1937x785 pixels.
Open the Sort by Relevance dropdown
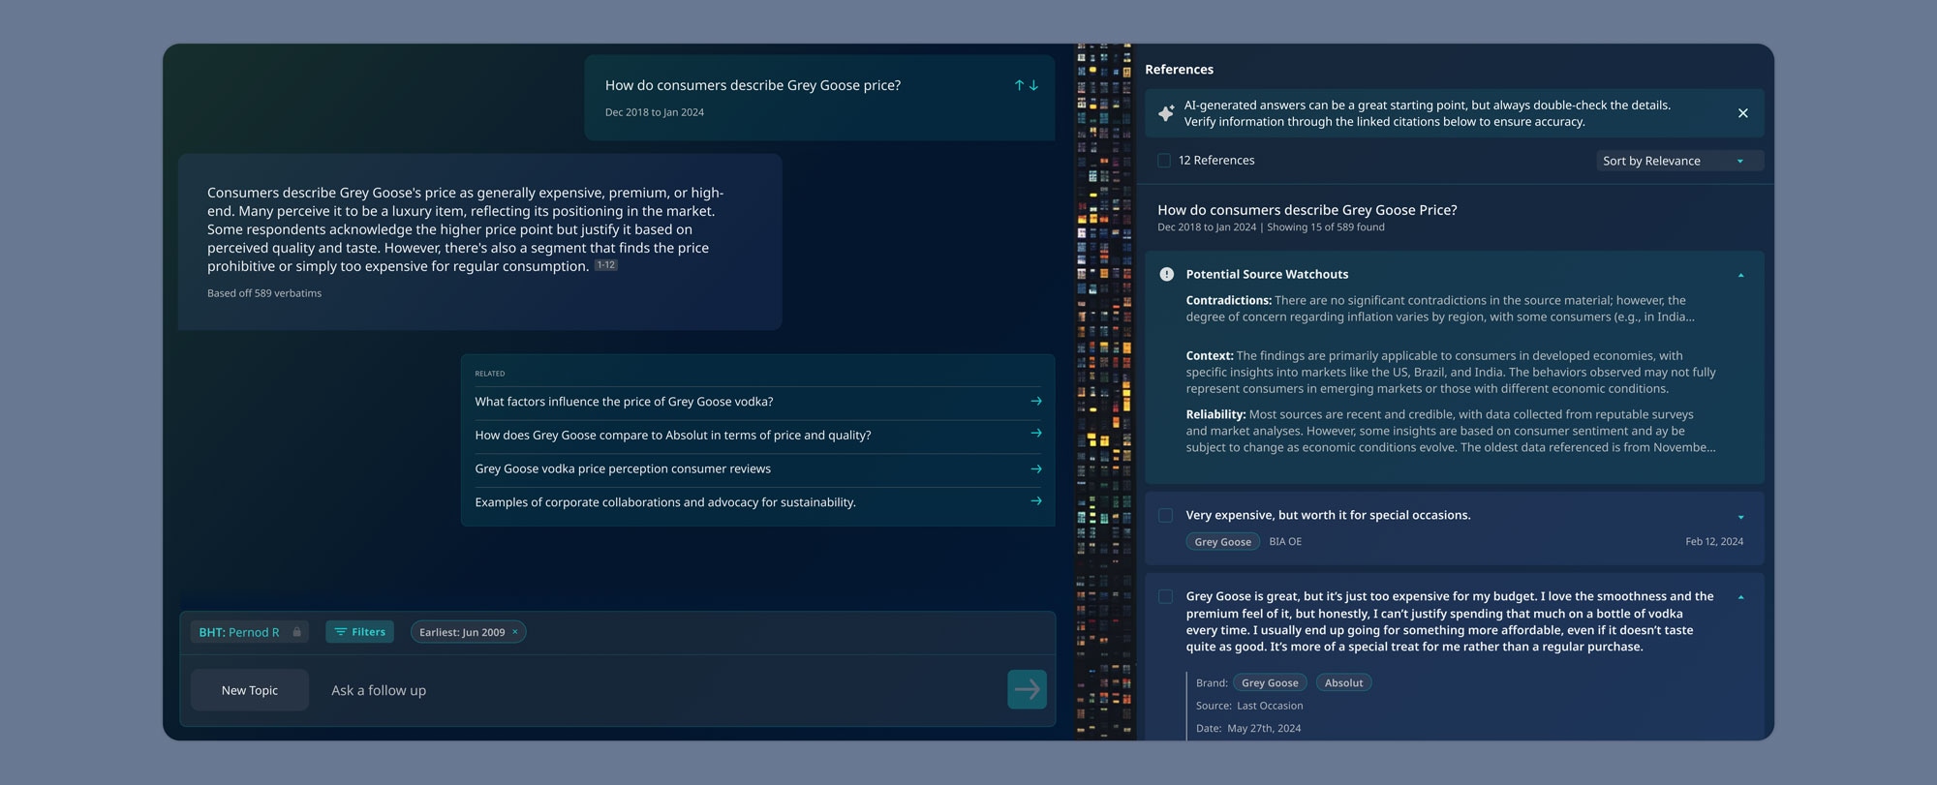pyautogui.click(x=1679, y=161)
